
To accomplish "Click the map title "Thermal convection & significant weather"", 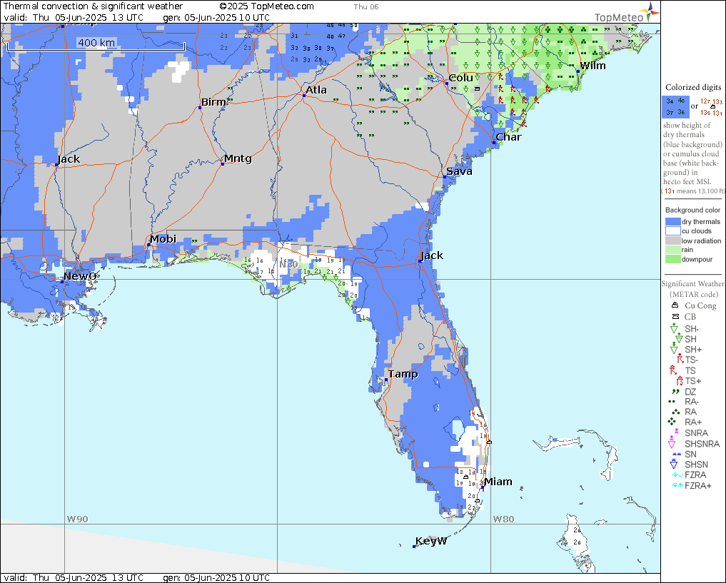I will click(x=93, y=6).
